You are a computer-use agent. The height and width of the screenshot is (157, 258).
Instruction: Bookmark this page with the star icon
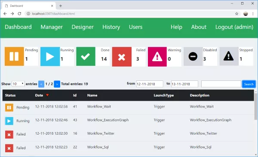coord(236,14)
